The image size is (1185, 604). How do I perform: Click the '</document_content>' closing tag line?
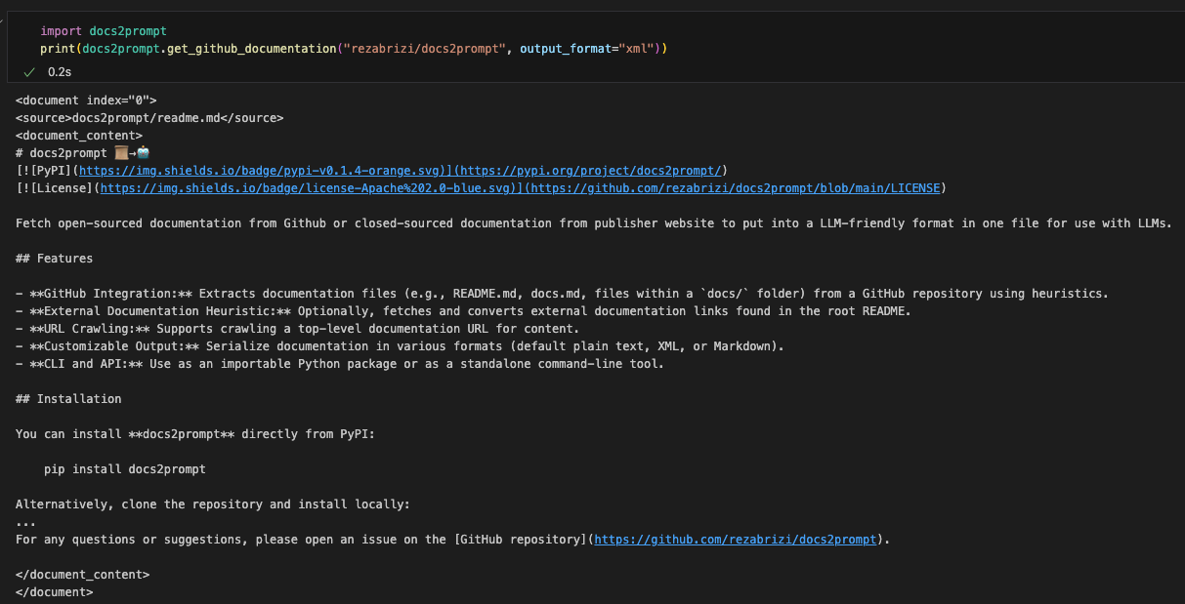click(83, 575)
